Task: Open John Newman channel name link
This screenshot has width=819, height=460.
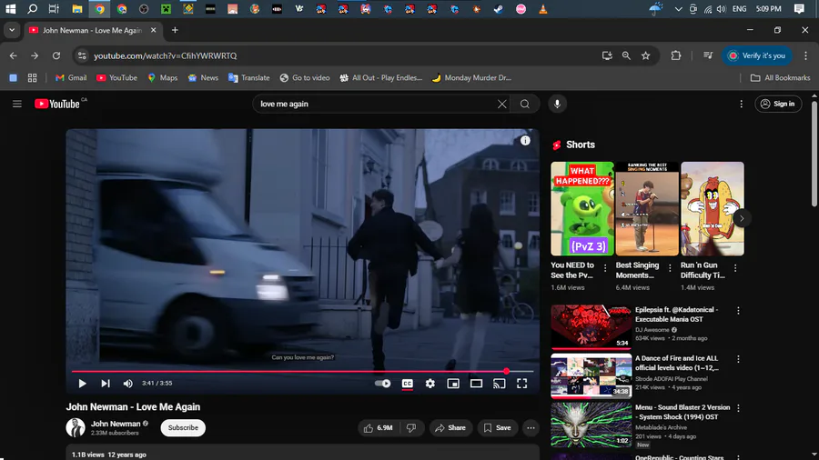Action: (116, 424)
